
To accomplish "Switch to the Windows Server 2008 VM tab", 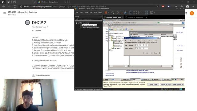I will pos(114,17).
